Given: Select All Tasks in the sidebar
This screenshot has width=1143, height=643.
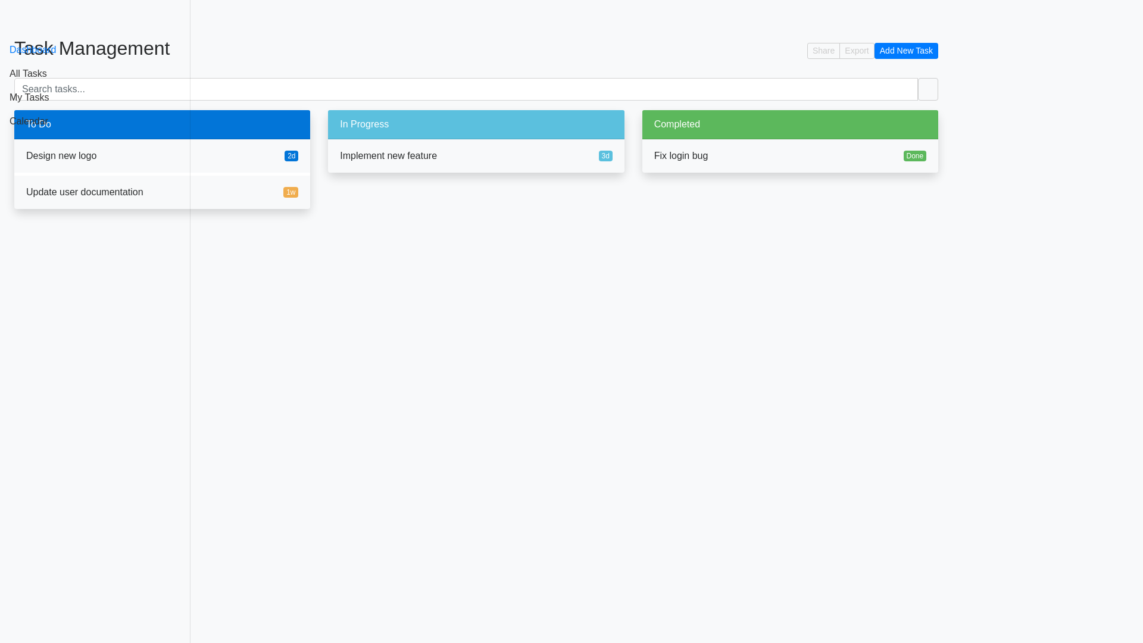Looking at the screenshot, I should [x=28, y=73].
